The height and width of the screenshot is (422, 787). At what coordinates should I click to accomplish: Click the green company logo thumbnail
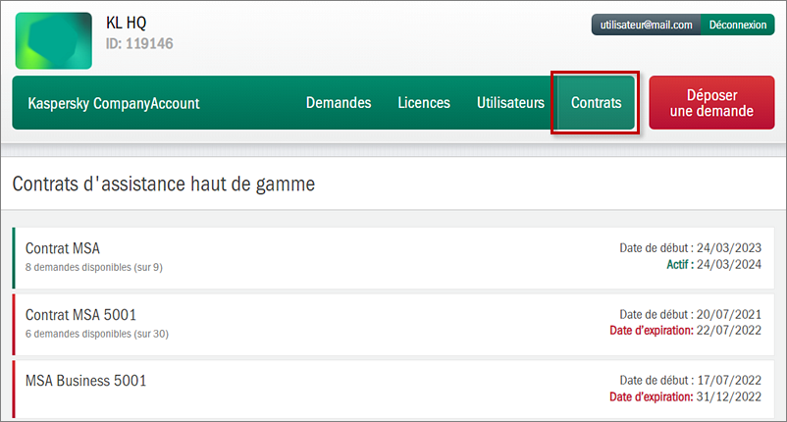click(54, 40)
